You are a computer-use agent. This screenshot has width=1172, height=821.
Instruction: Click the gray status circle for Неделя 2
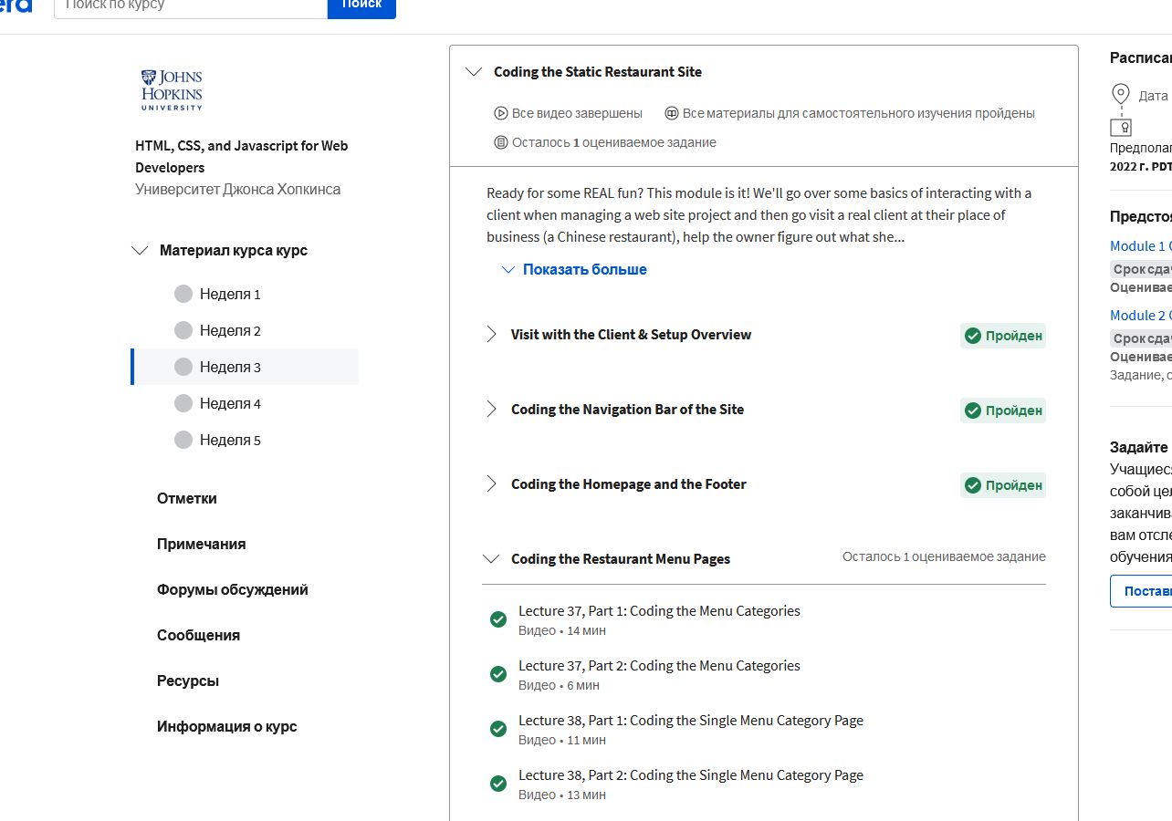[183, 330]
